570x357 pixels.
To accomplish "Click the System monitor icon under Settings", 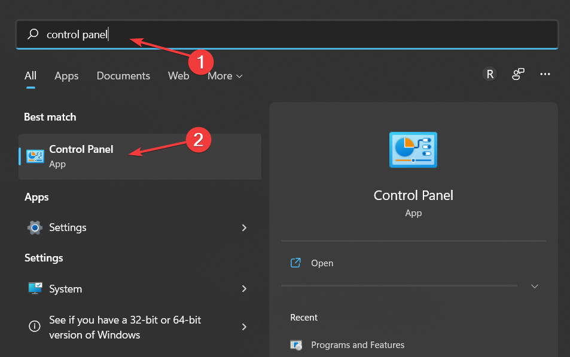I will tap(35, 288).
